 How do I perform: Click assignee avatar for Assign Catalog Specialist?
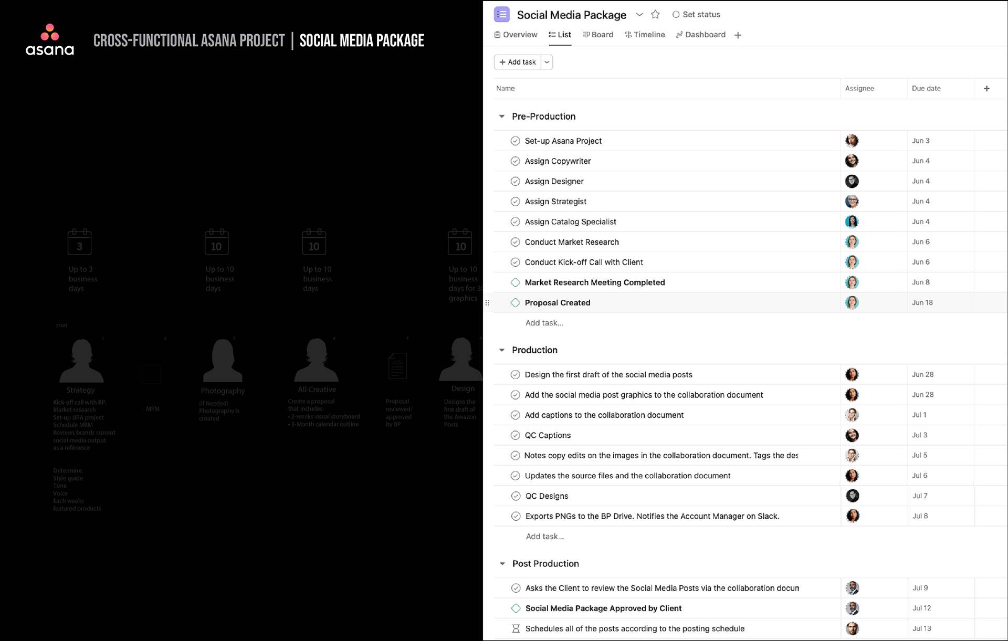[x=852, y=222]
